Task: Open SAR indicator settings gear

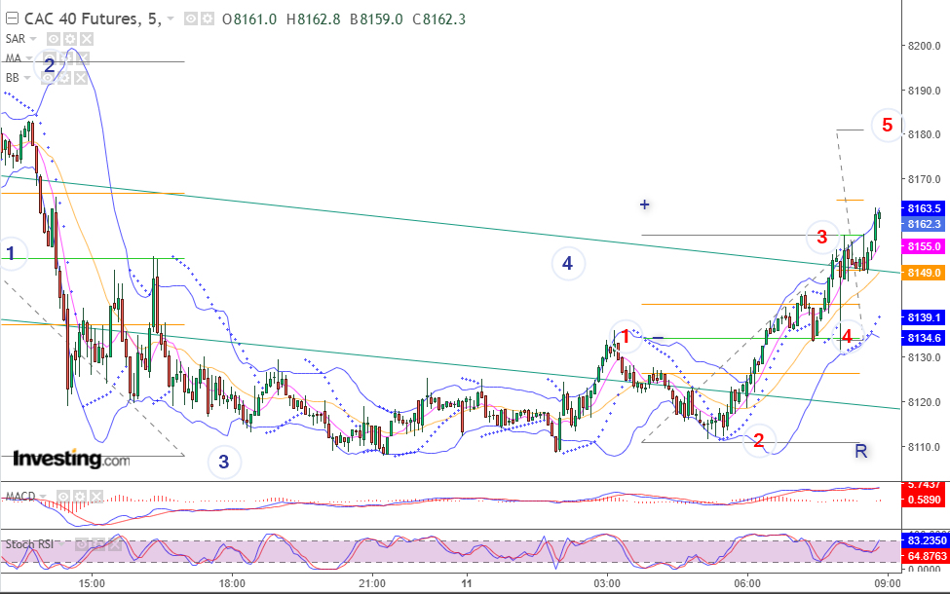Action: 70,39
